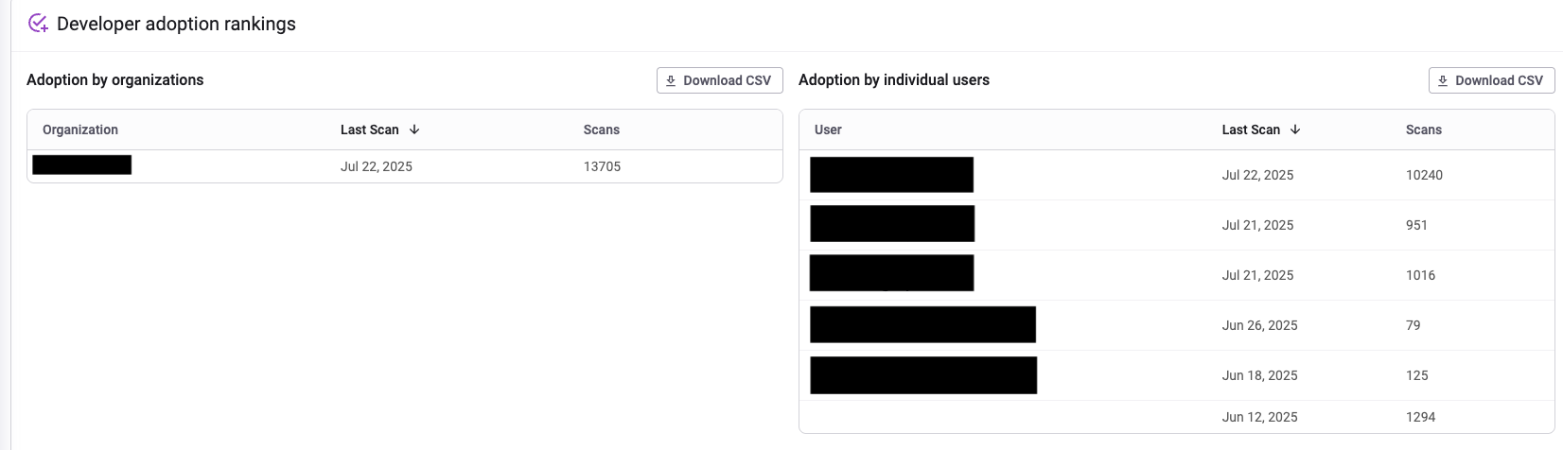Click the Adoption by individual users heading
Image resolution: width=1563 pixels, height=450 pixels.
pos(893,80)
